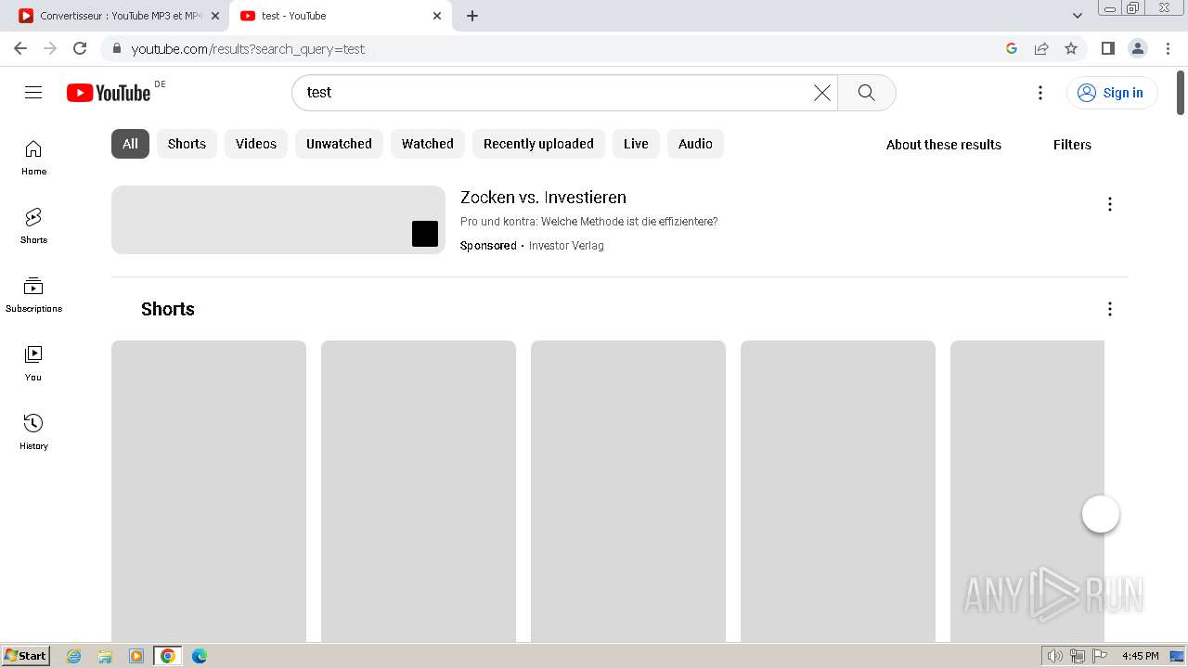Click the YouTube logo
Image resolution: width=1188 pixels, height=668 pixels.
point(109,93)
